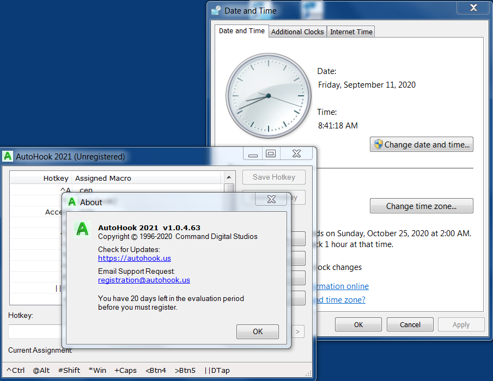This screenshot has width=493, height=381.
Task: Select the Assigned Macro column header
Action: click(x=146, y=178)
